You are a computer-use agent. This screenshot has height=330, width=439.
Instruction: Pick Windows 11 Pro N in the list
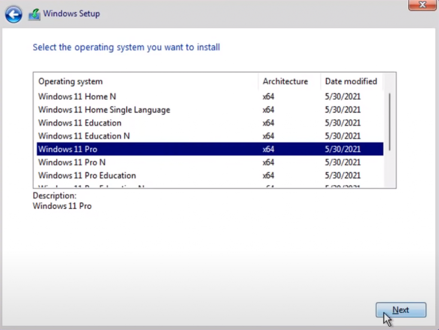tap(210, 162)
